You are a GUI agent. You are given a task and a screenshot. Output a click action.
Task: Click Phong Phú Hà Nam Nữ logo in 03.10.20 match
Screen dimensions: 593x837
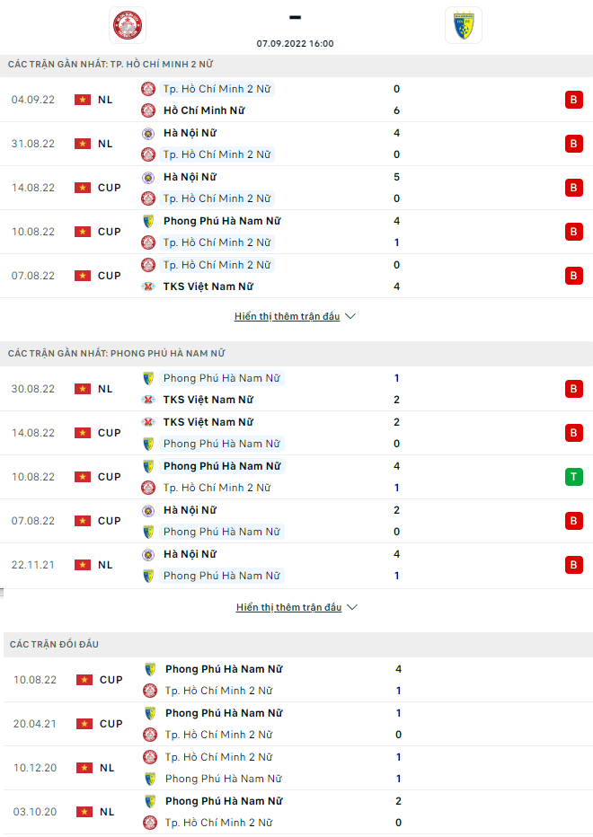(150, 801)
